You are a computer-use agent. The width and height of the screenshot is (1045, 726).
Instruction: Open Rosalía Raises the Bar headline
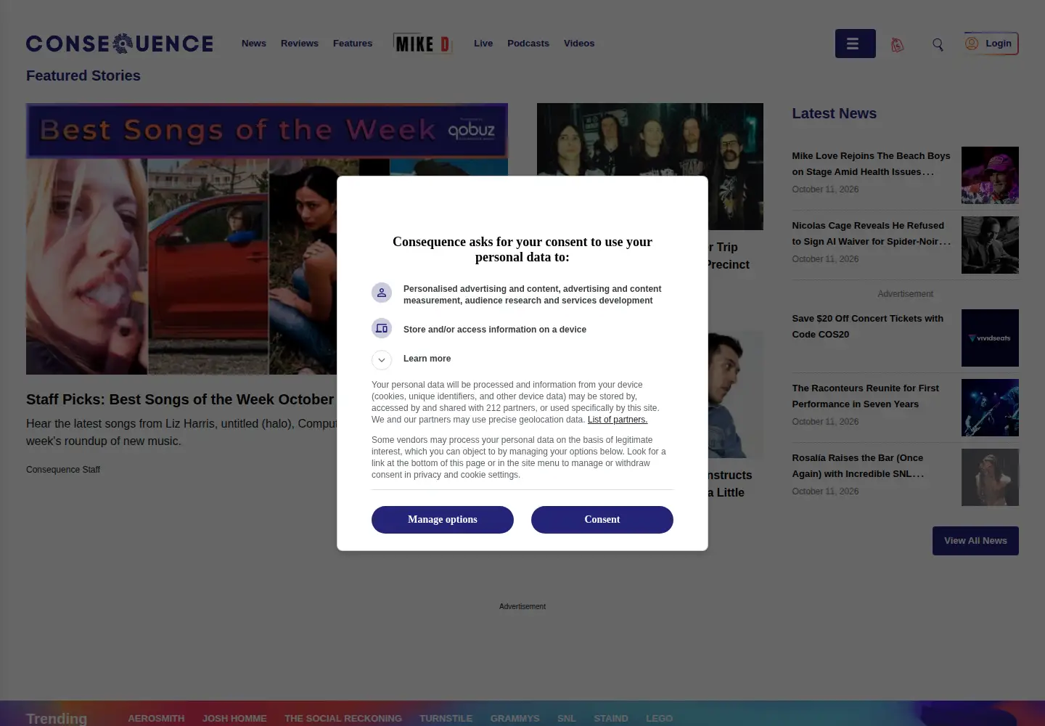pyautogui.click(x=858, y=466)
